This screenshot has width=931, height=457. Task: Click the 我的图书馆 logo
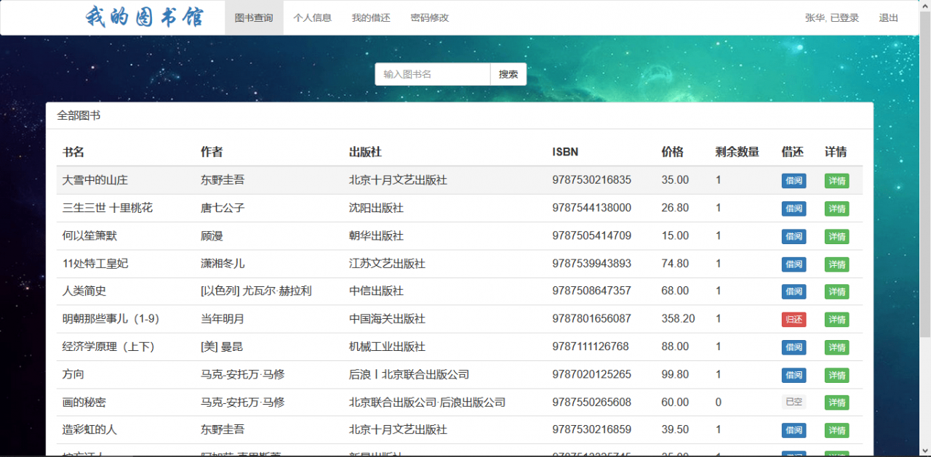coord(144,17)
